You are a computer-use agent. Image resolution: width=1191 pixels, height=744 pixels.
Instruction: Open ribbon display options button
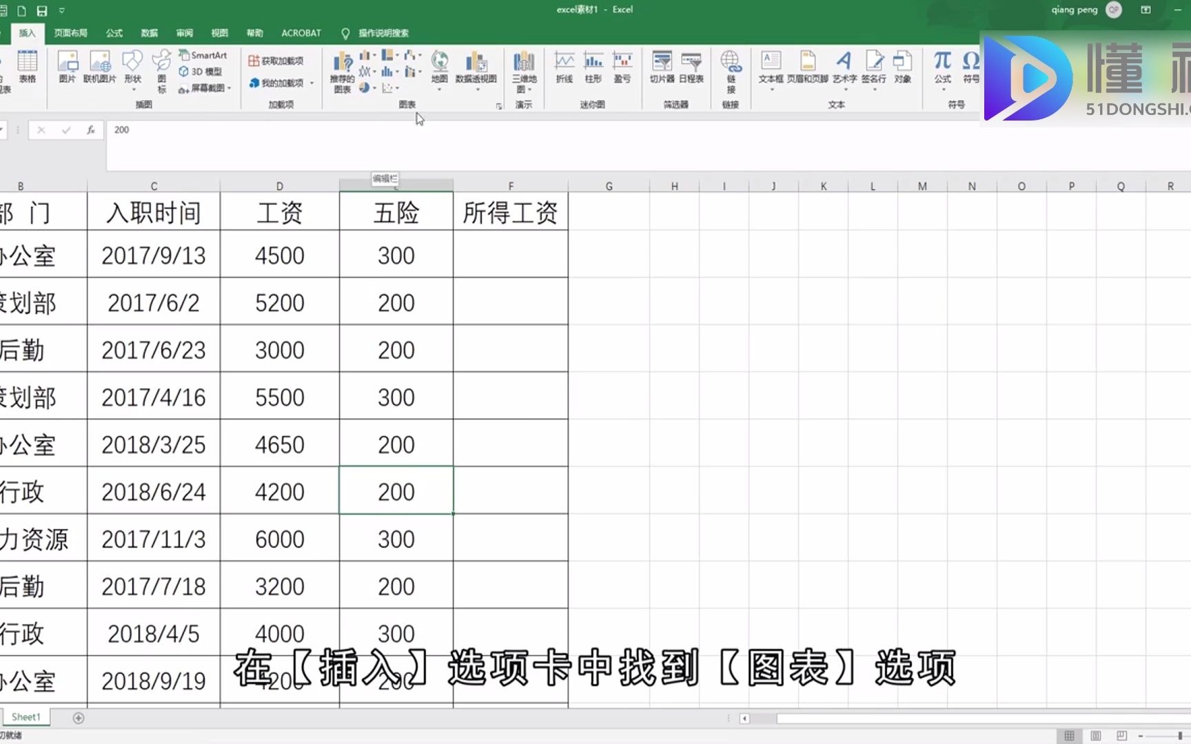point(1146,10)
